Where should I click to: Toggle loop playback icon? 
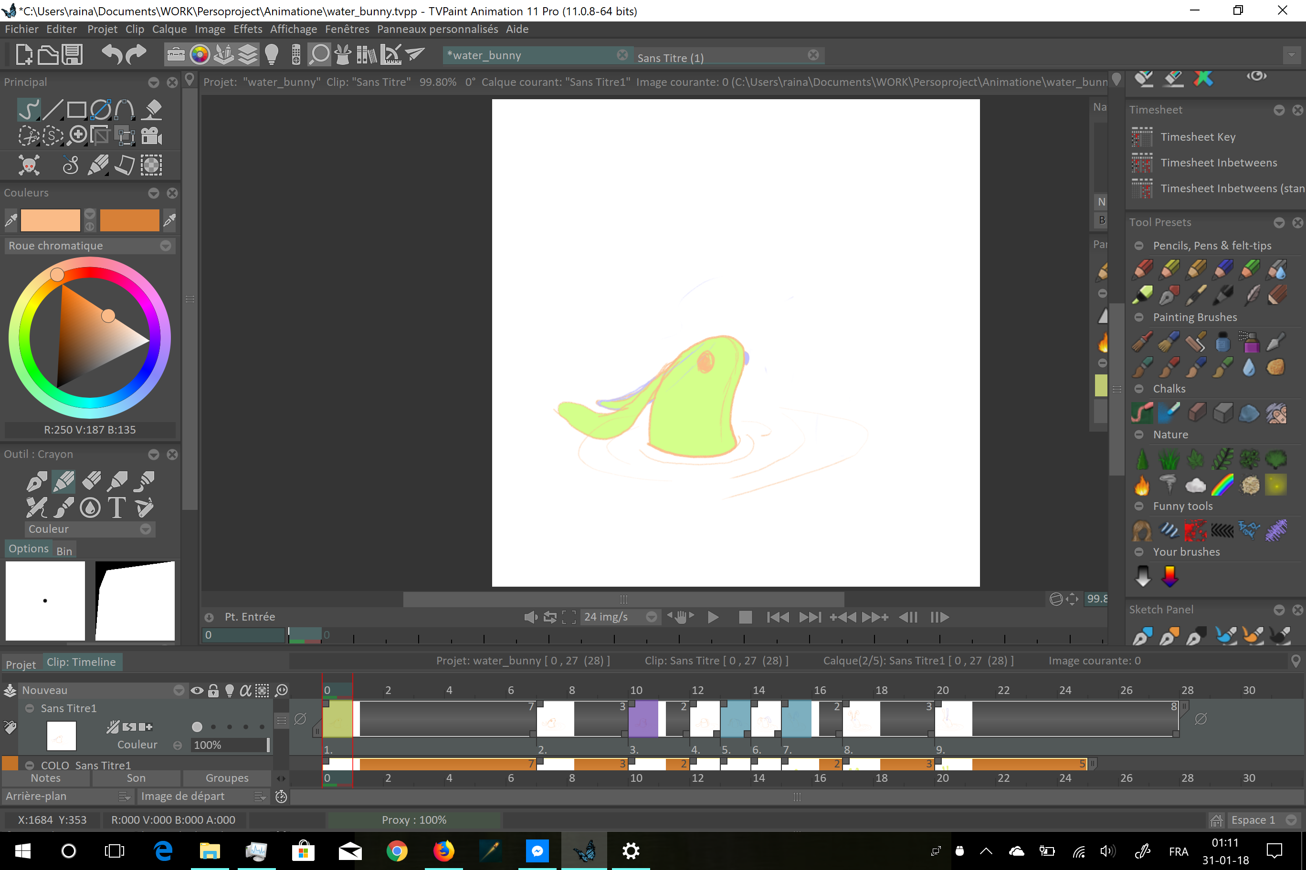(x=550, y=617)
